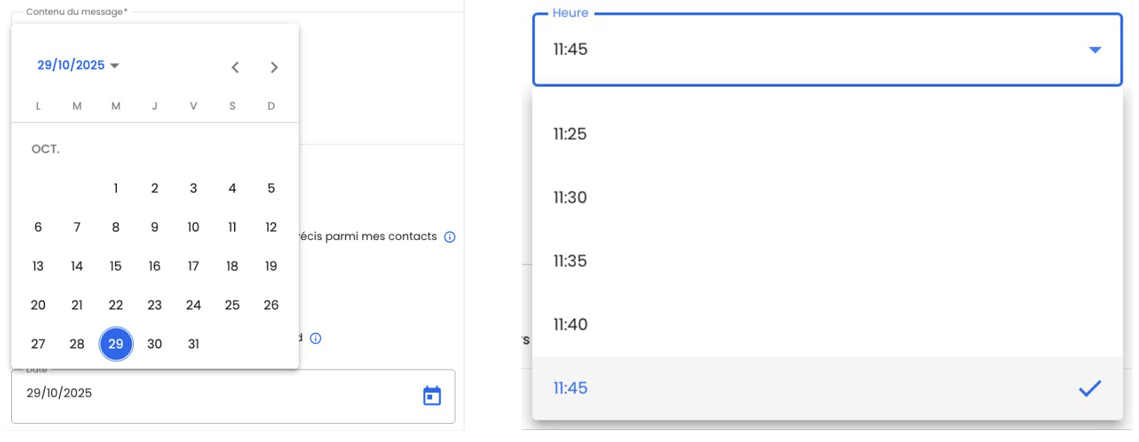Select October 15 in calendar
Viewport: 1139px width, 442px height.
116,266
